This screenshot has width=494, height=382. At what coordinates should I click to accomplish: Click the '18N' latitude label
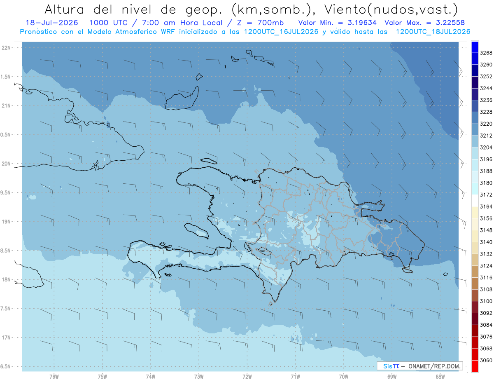pyautogui.click(x=6, y=280)
